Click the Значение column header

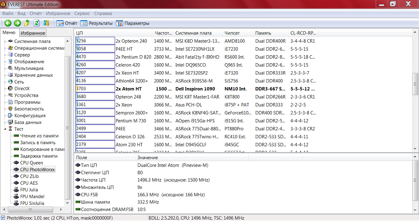(x=192, y=158)
